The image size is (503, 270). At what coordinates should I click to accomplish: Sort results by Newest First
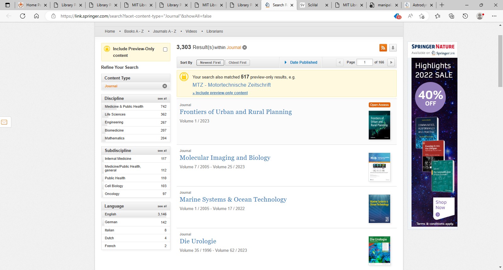[x=210, y=62]
